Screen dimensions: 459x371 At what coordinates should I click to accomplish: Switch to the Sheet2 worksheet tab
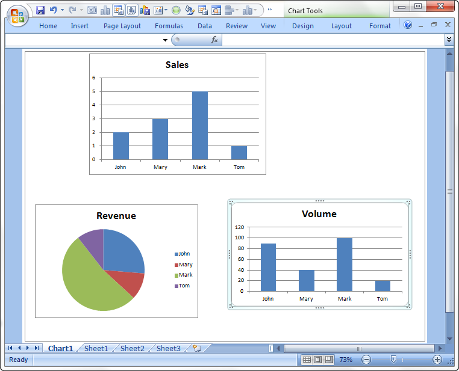click(132, 348)
